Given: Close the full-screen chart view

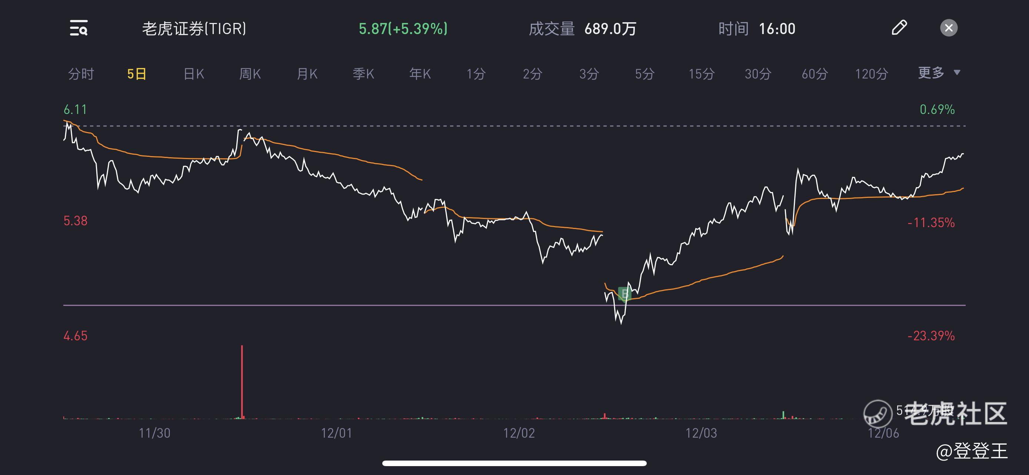Looking at the screenshot, I should coord(949,28).
